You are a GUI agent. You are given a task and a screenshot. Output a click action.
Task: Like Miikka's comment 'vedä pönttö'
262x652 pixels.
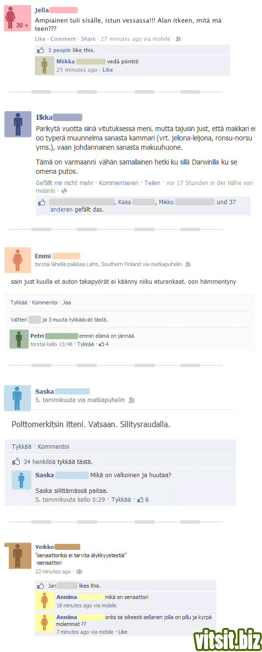click(x=108, y=70)
